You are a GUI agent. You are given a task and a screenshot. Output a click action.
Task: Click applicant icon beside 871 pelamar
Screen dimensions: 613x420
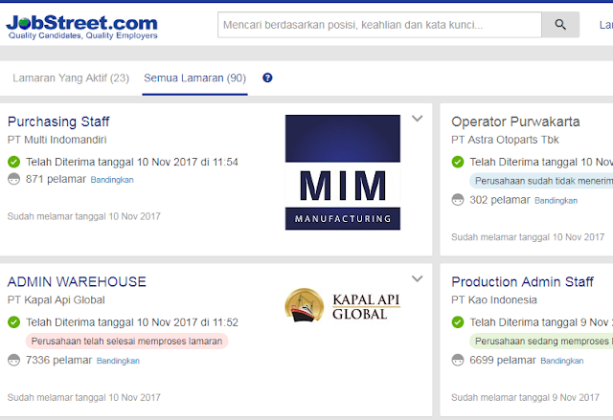(13, 179)
